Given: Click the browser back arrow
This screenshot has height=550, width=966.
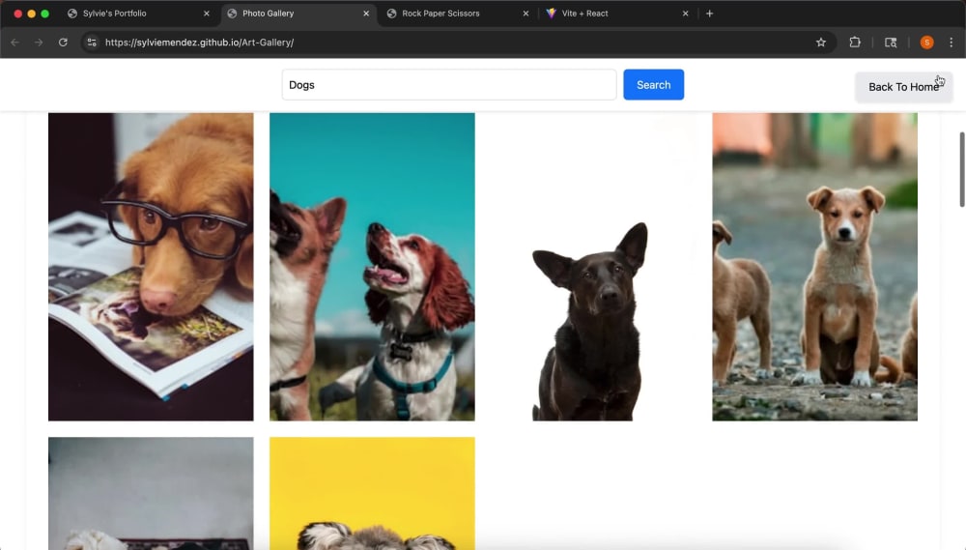Looking at the screenshot, I should (15, 43).
